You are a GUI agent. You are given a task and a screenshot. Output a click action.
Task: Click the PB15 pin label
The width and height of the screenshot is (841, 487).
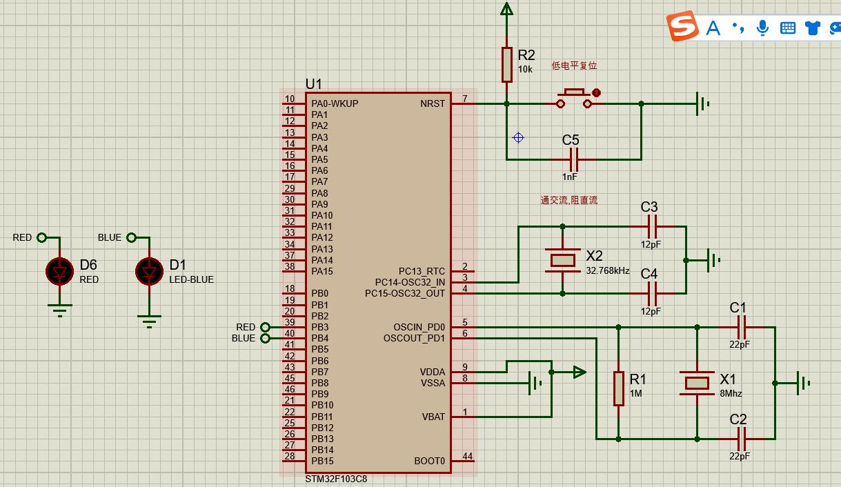(322, 461)
